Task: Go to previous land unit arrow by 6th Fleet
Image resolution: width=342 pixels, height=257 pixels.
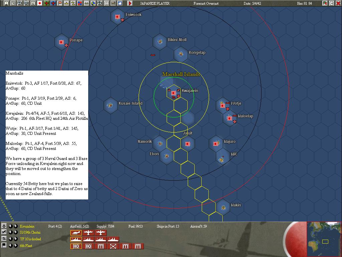Action: tap(10, 245)
